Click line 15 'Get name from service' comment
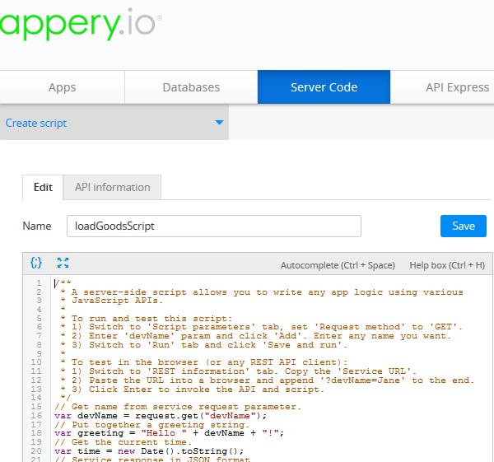Viewport: 494px width, 462px height. (178, 407)
